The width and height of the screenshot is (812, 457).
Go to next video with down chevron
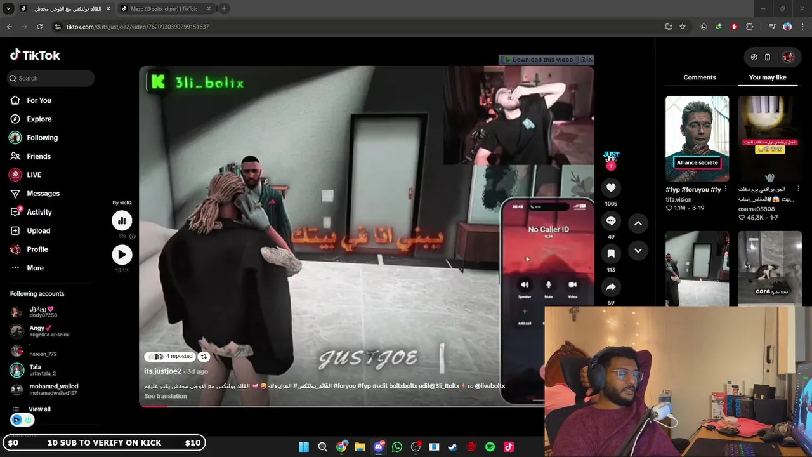click(x=638, y=251)
